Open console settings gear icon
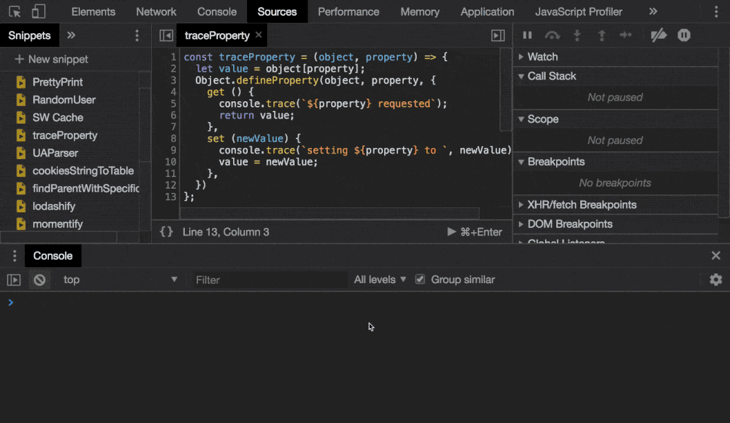This screenshot has width=730, height=423. (x=716, y=280)
